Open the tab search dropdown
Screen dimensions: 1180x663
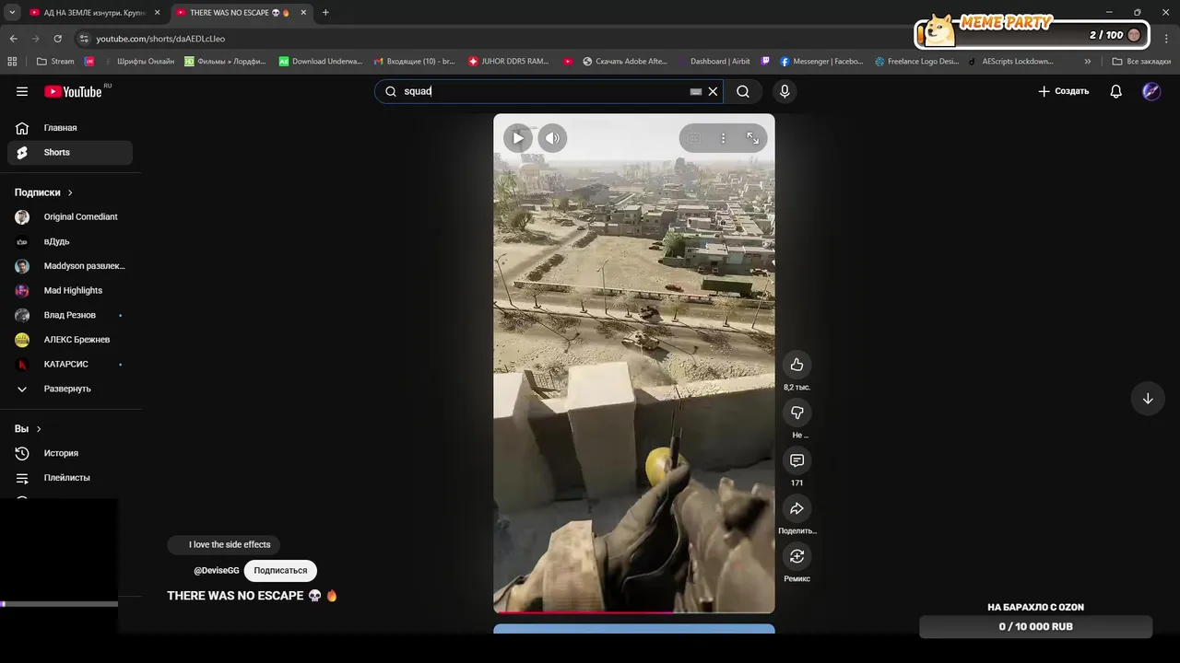(x=12, y=13)
